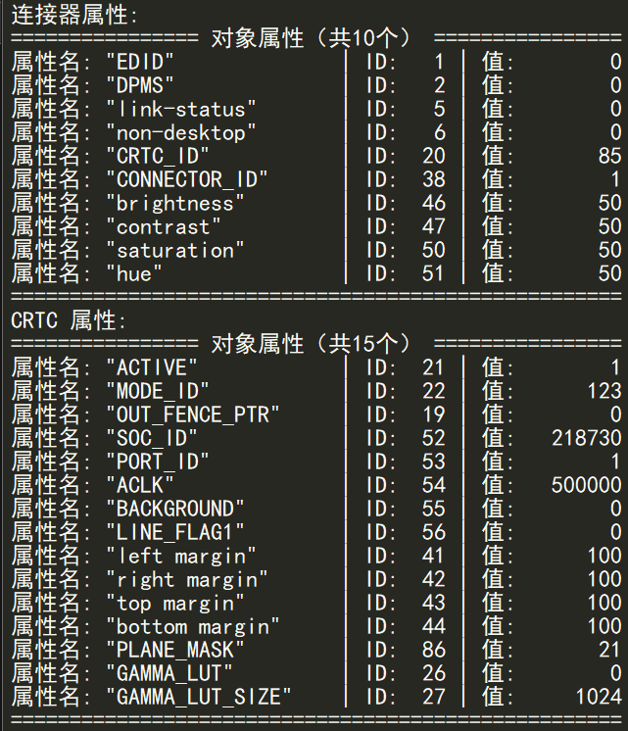Click the "BACKGROUND" property name
The width and height of the screenshot is (628, 731).
[175, 509]
